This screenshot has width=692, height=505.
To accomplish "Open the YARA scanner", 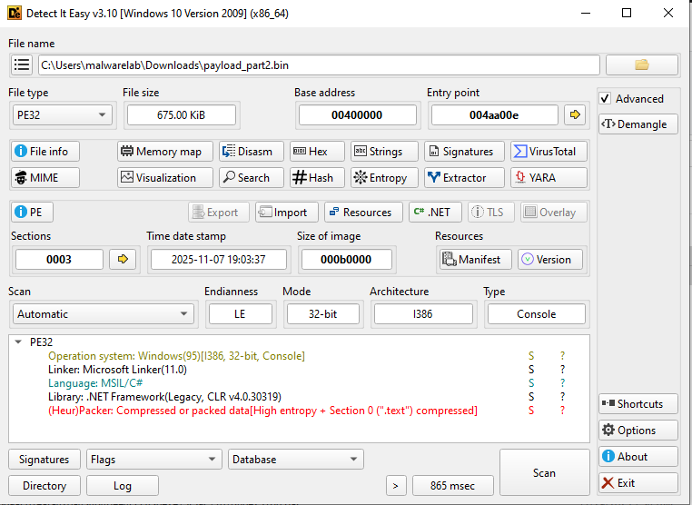I will [548, 178].
